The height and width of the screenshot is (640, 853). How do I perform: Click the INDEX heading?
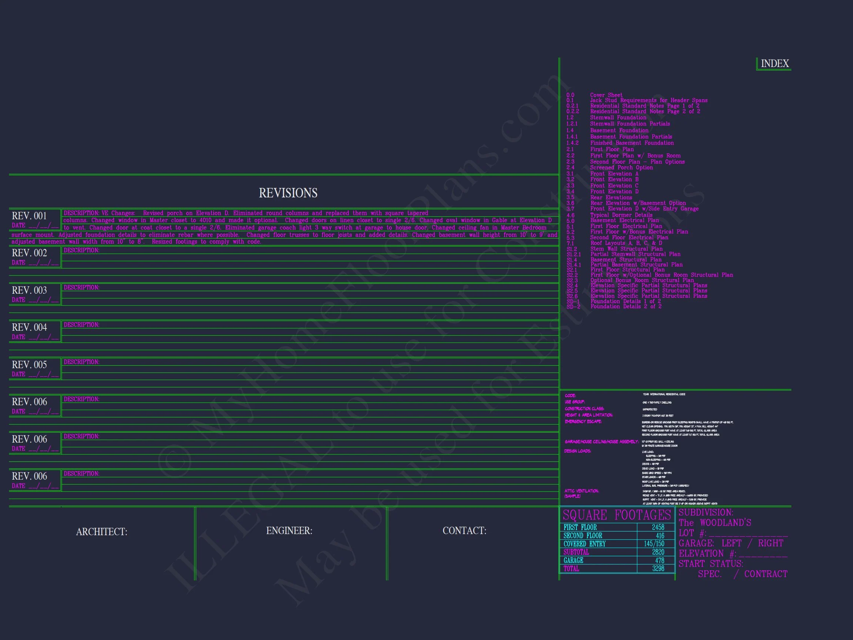775,64
